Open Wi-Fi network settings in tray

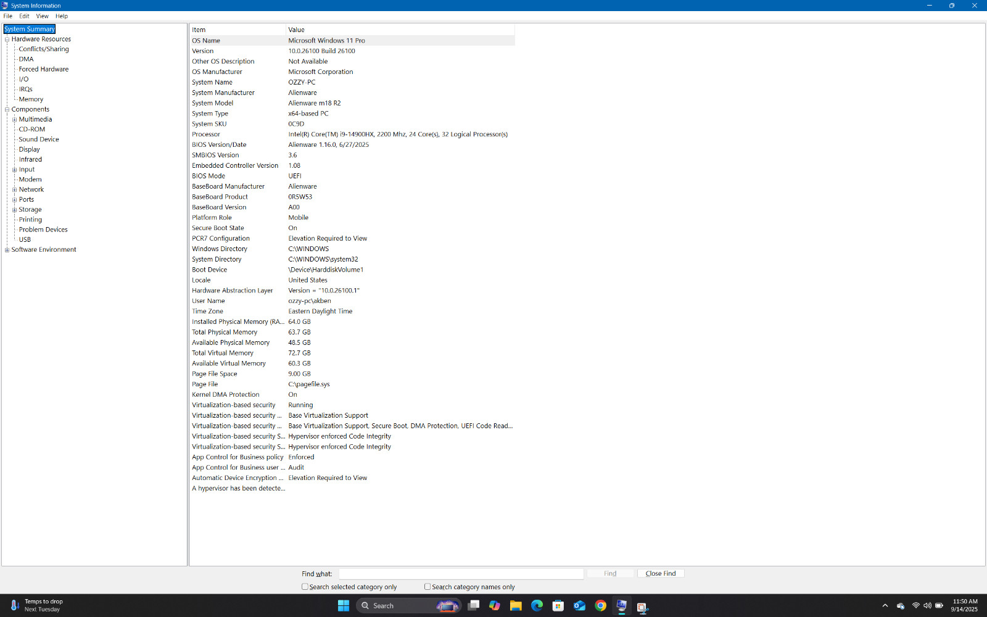tap(915, 606)
